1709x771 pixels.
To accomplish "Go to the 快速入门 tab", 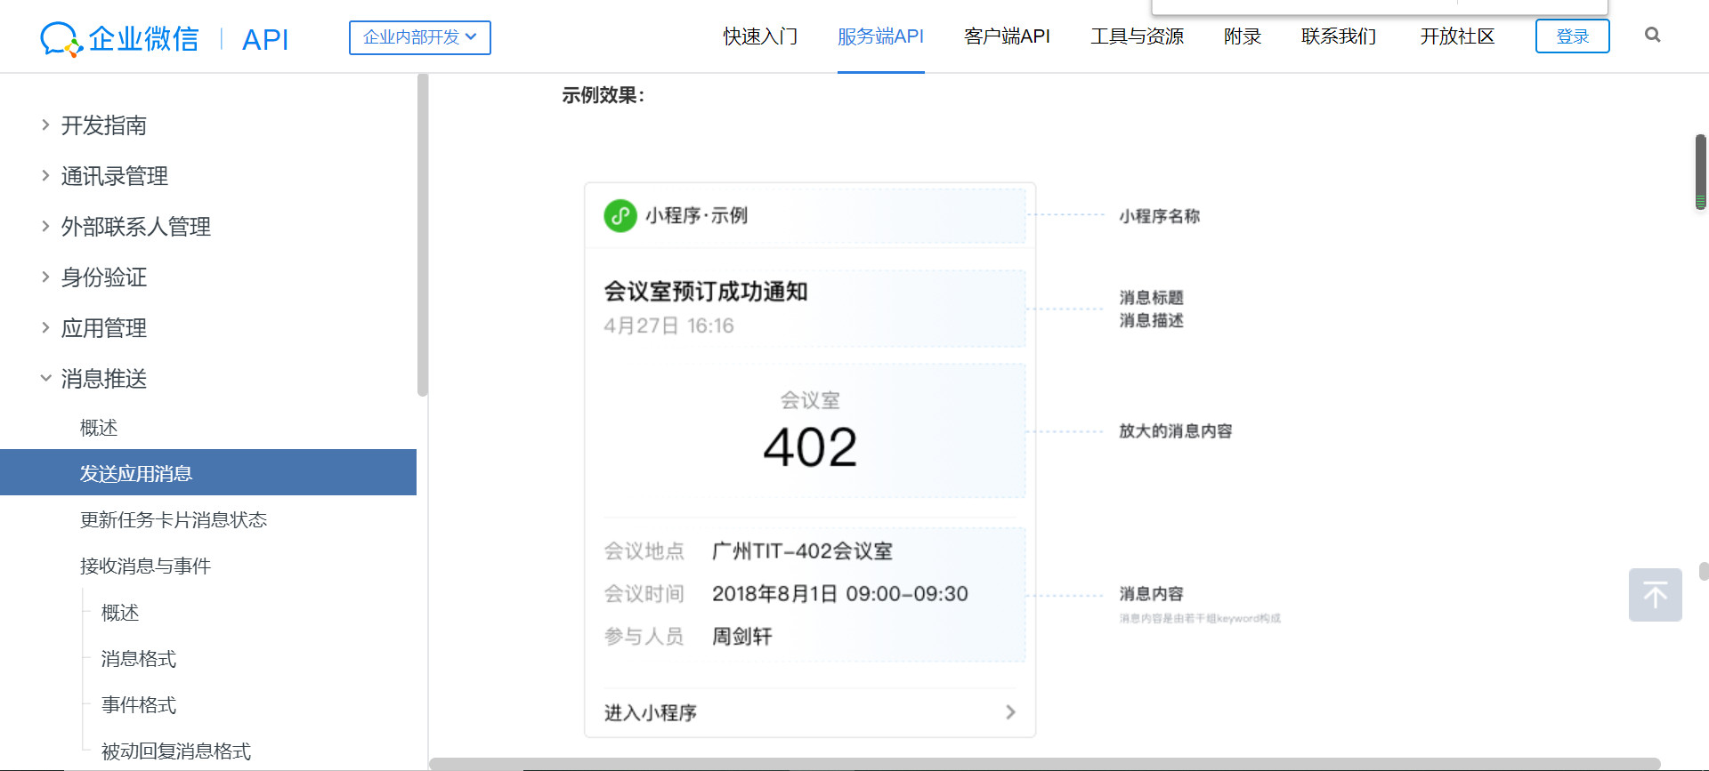I will click(760, 36).
